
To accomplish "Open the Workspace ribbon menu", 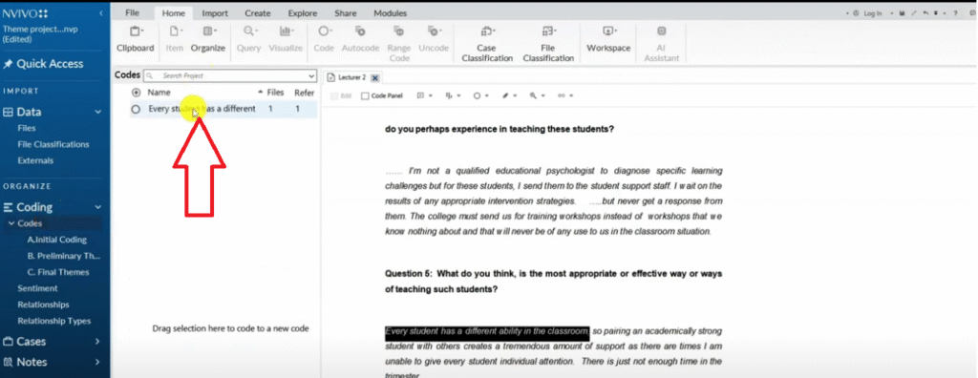I will point(608,39).
